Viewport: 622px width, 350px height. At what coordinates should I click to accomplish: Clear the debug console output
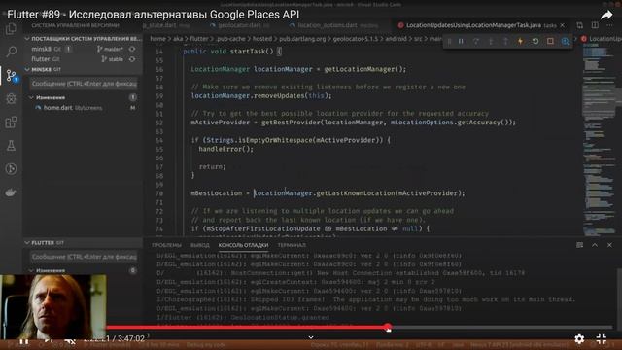coord(579,245)
